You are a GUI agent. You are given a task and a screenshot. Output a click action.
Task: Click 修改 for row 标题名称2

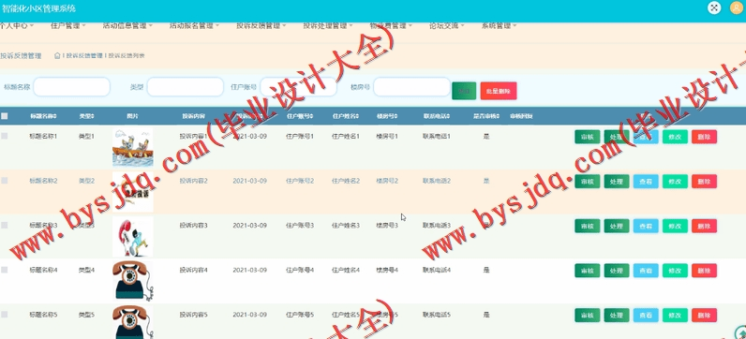pos(675,181)
